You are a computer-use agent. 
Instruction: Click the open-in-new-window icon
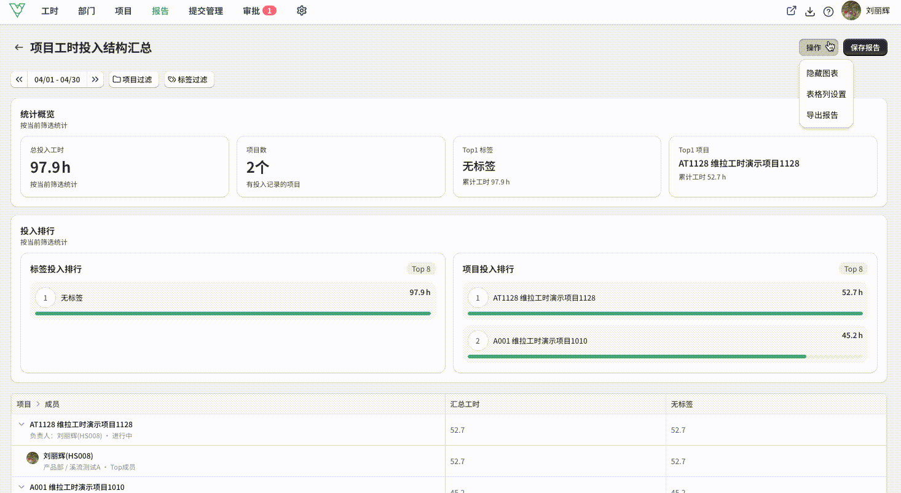click(x=792, y=11)
